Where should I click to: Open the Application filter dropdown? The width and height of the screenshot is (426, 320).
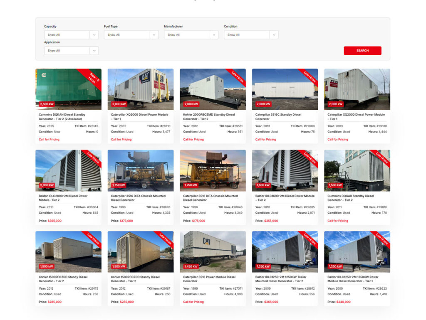point(71,50)
